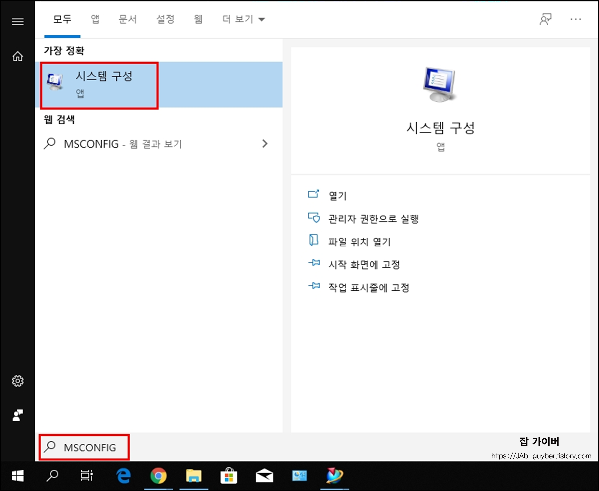
Task: Open settings via the sidebar gear icon
Action: (x=18, y=381)
